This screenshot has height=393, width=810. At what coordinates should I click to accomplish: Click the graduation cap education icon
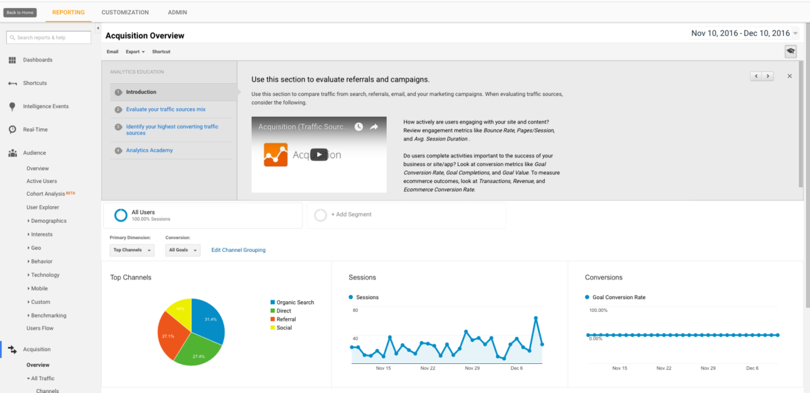click(790, 52)
